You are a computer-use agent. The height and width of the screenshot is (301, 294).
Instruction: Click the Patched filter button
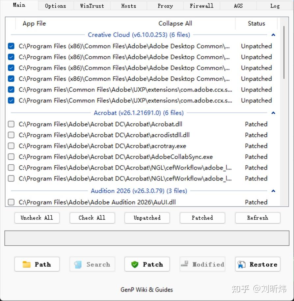pyautogui.click(x=202, y=218)
